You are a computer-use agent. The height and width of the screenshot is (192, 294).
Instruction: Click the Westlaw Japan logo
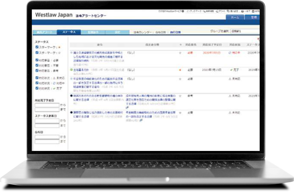coord(54,15)
